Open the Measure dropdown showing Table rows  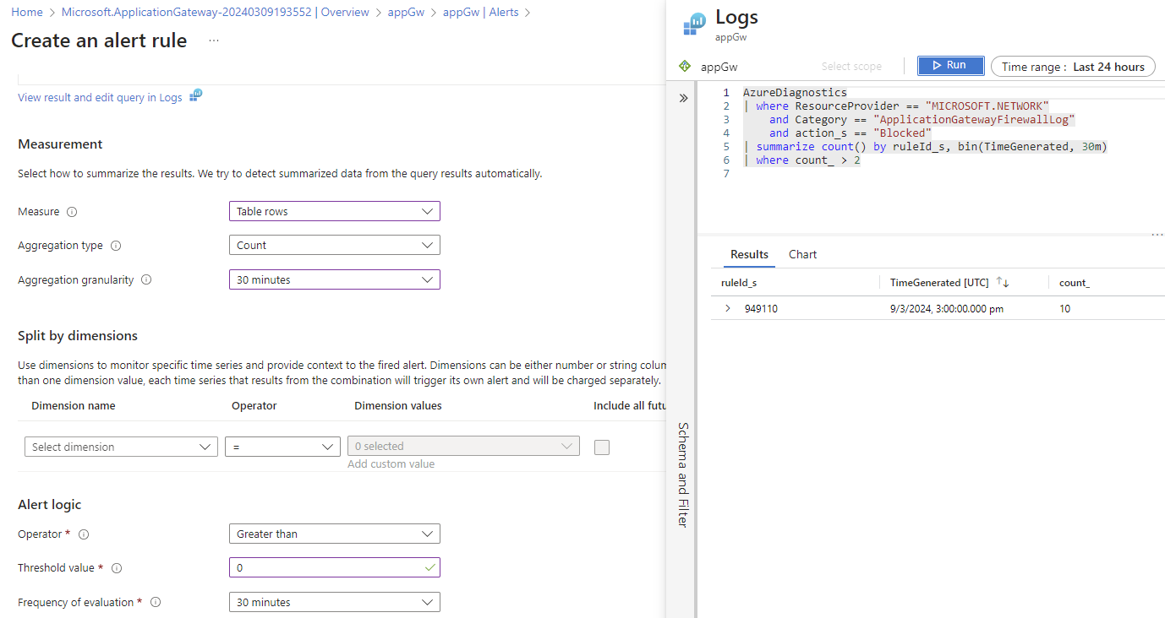click(335, 211)
